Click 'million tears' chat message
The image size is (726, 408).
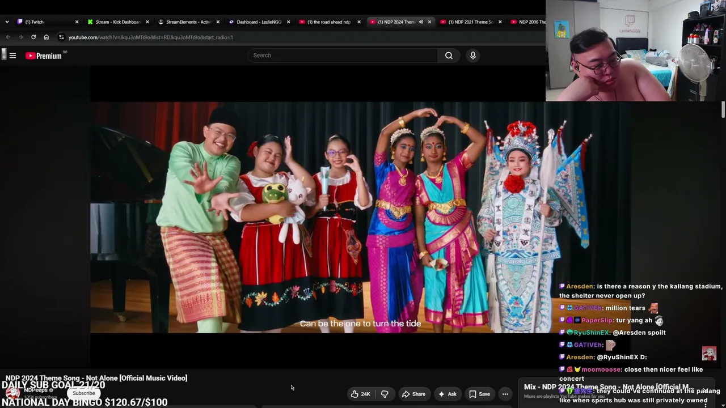609,308
